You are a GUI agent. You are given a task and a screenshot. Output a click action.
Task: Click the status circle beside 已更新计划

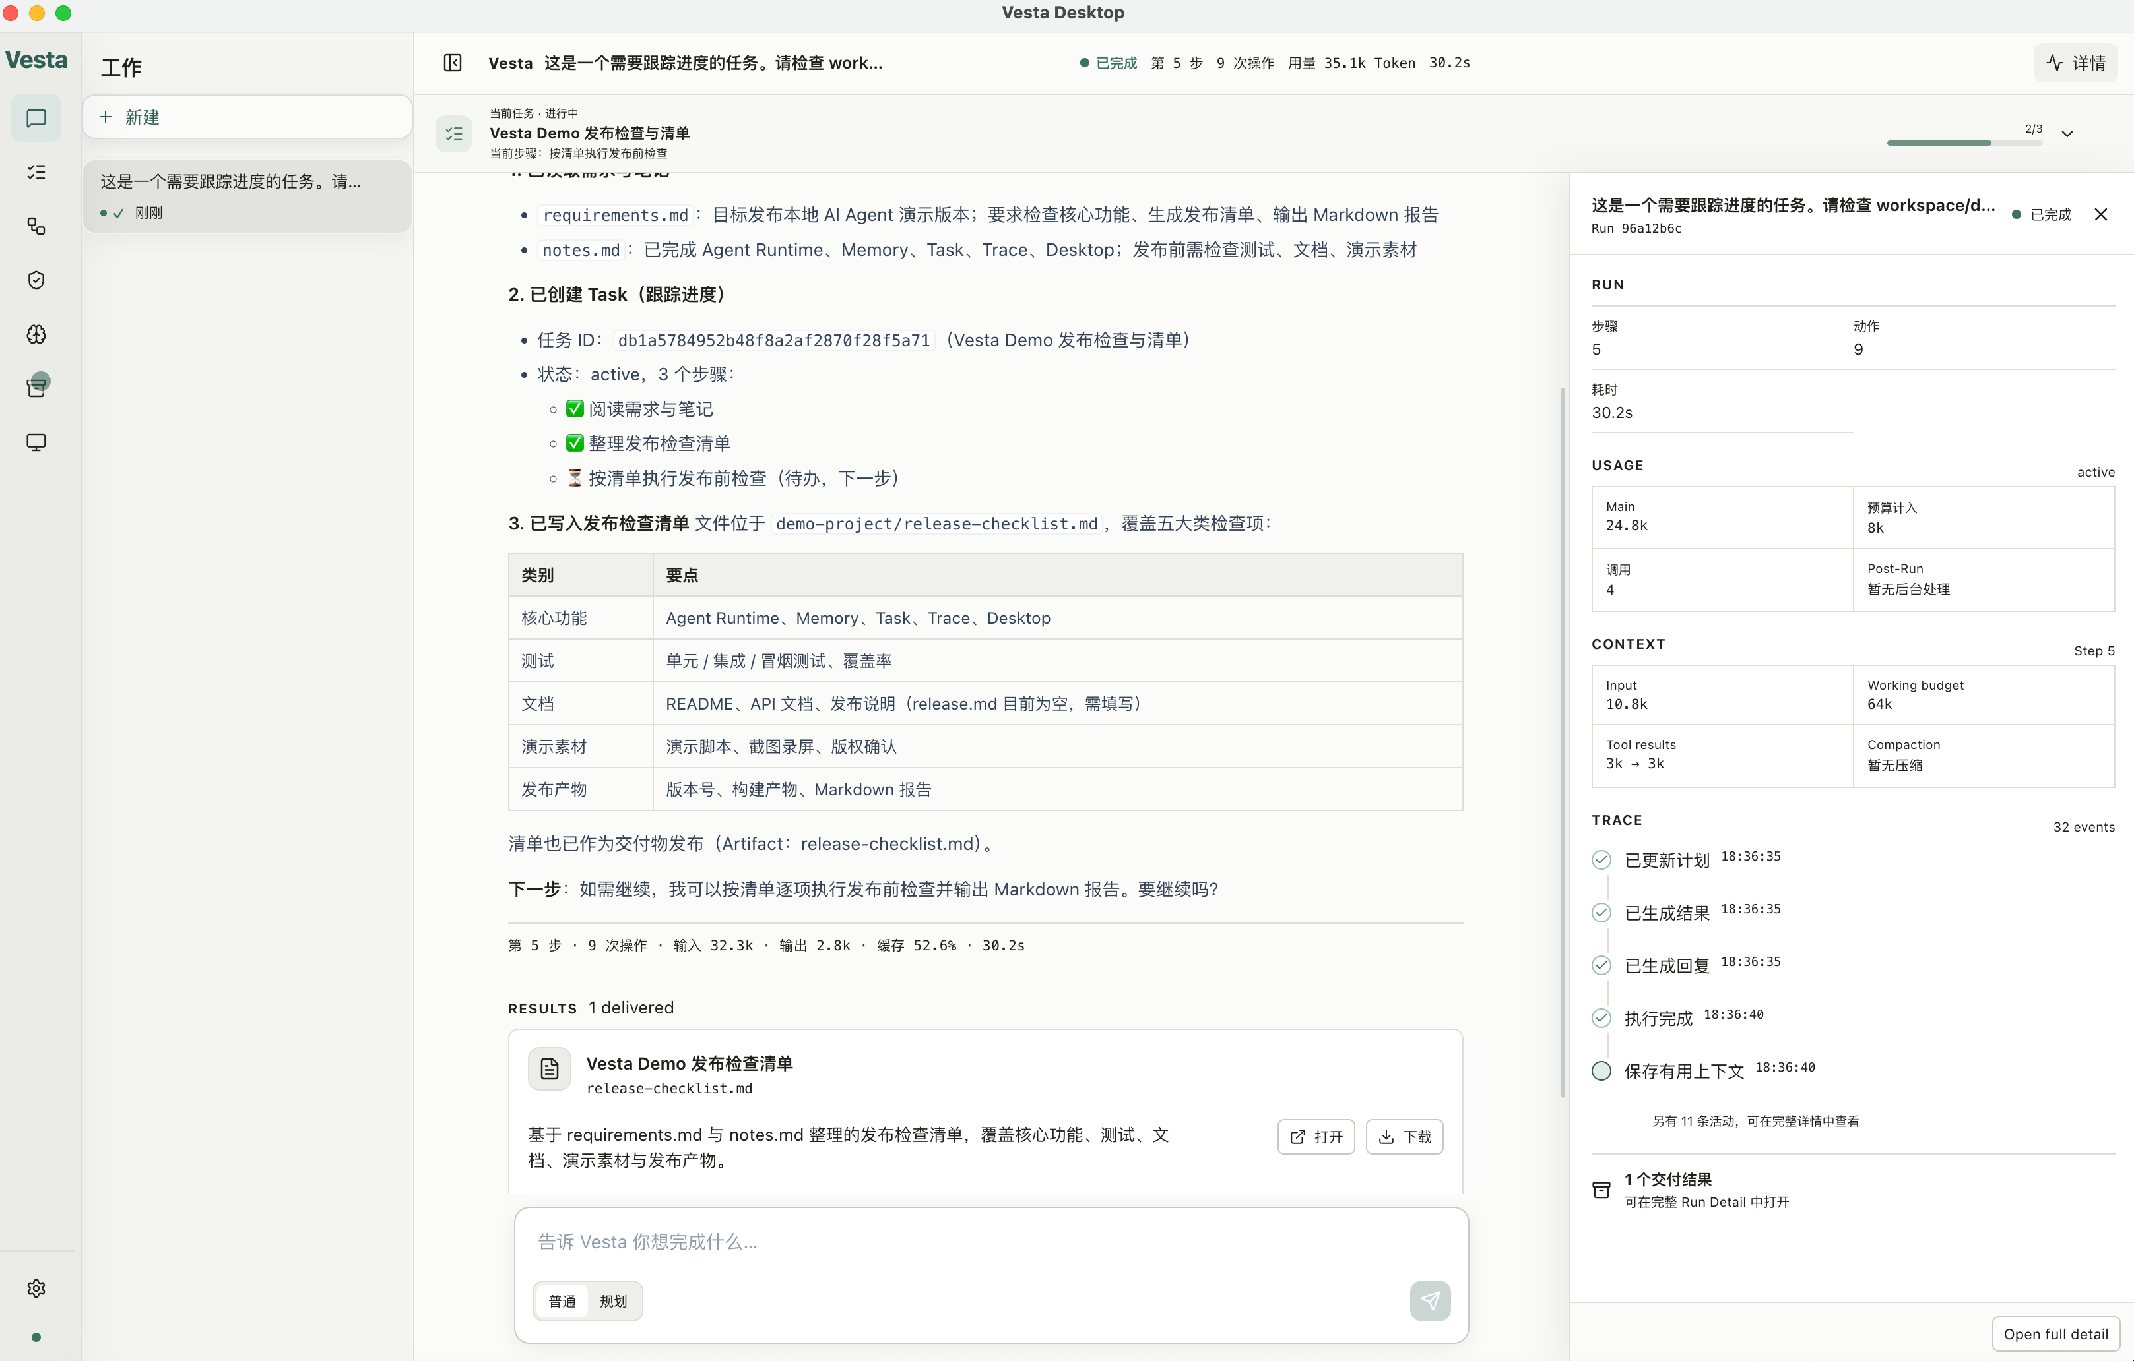tap(1601, 859)
